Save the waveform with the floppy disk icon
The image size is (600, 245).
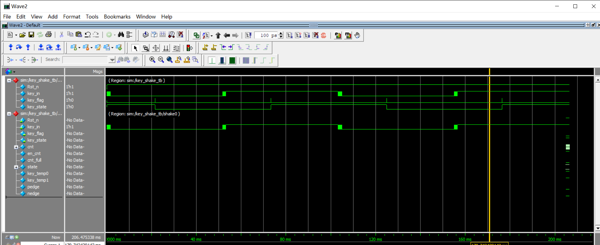click(31, 35)
